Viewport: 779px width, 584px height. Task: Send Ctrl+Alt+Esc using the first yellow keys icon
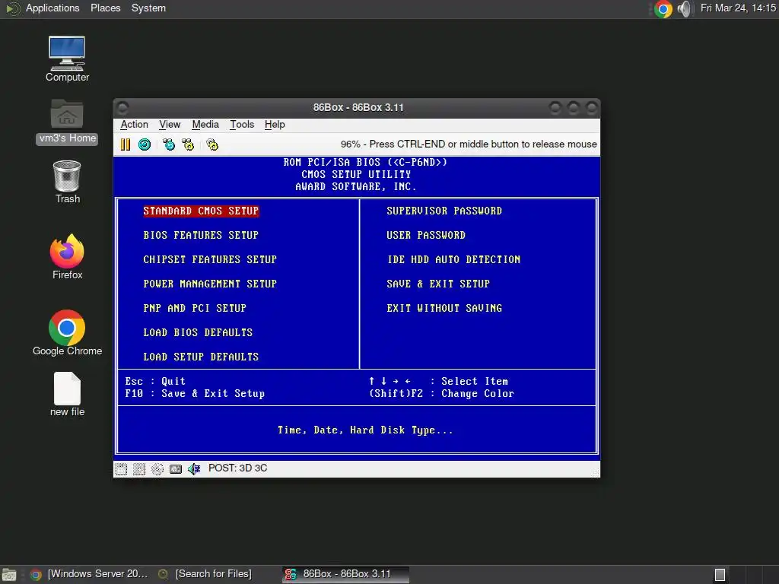(x=188, y=144)
